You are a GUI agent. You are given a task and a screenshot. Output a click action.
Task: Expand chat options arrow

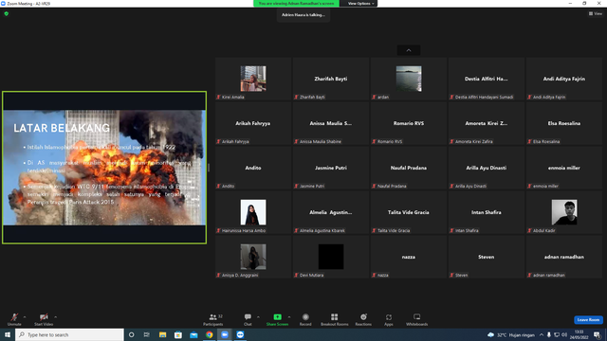(x=258, y=317)
